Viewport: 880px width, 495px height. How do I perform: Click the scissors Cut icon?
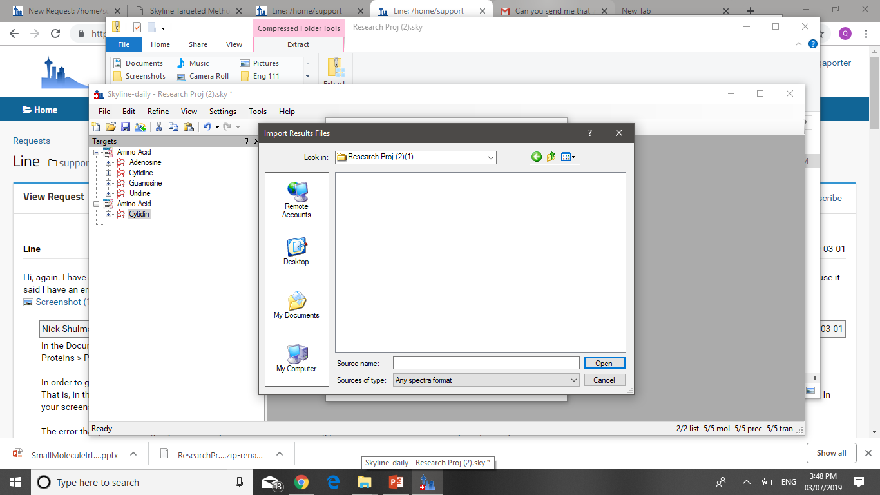click(x=158, y=127)
